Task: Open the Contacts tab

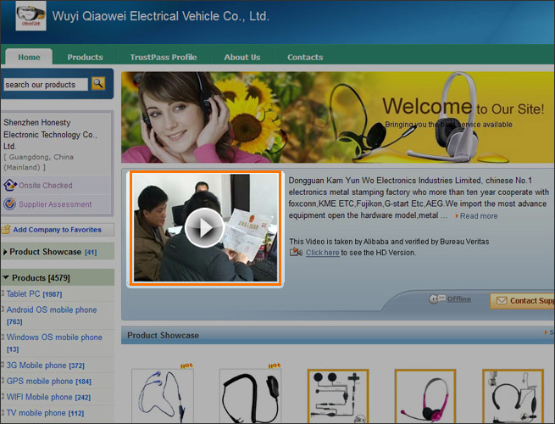Action: (305, 57)
